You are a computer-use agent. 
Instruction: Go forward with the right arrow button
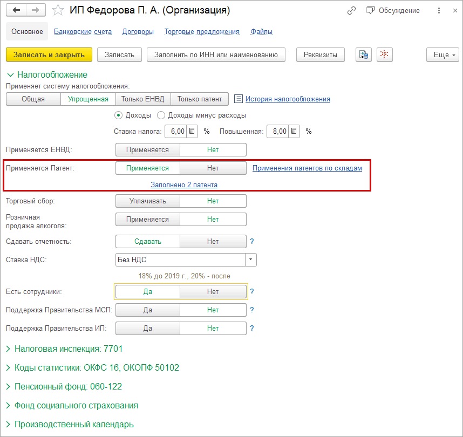[x=36, y=10]
